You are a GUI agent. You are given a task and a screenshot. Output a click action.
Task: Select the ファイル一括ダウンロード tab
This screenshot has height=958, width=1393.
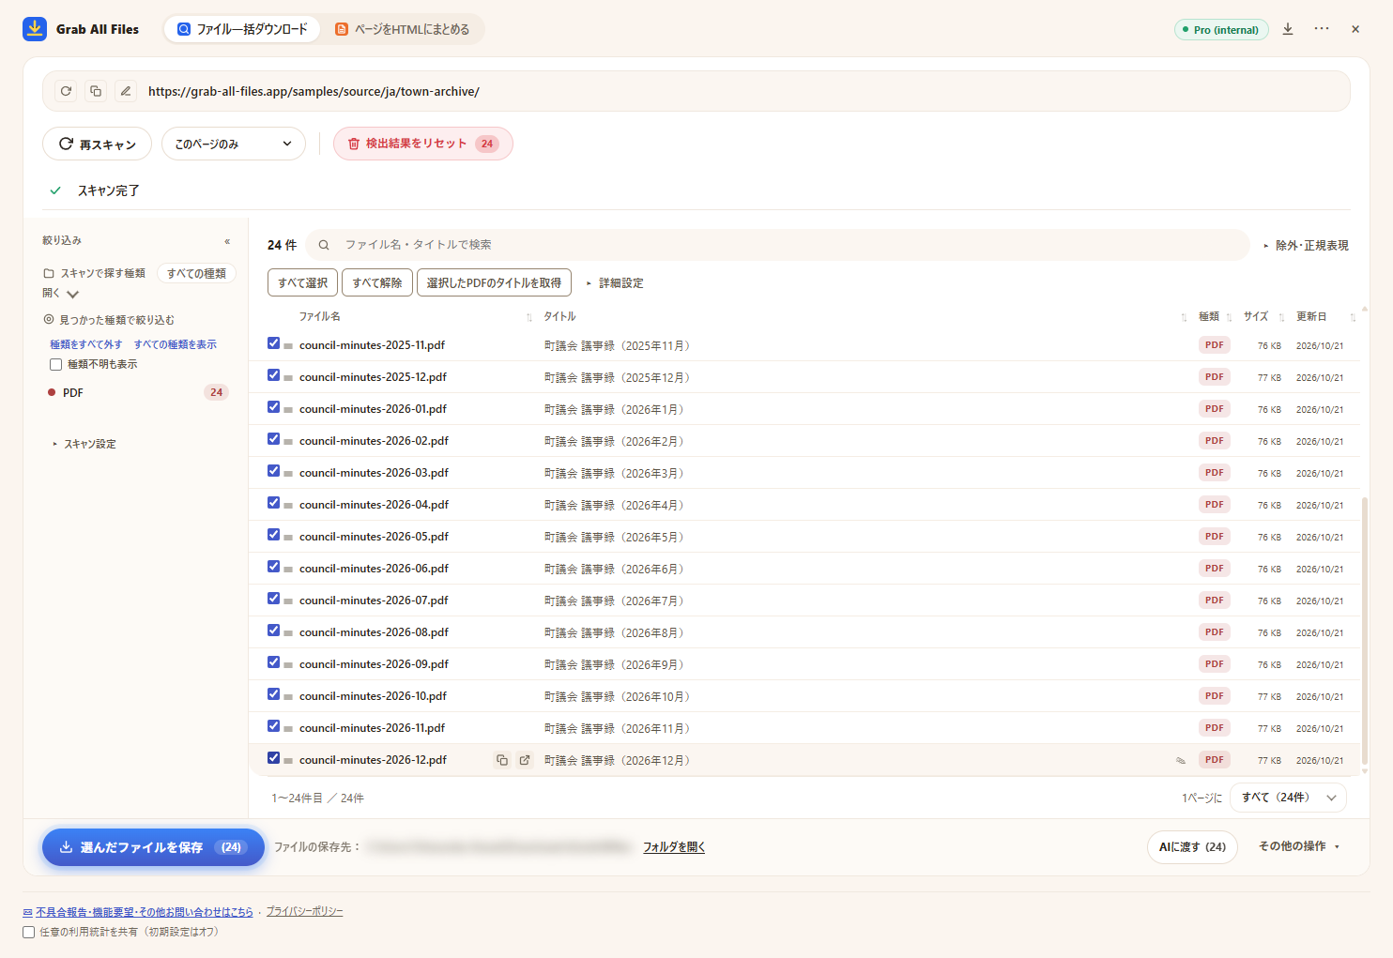point(242,29)
